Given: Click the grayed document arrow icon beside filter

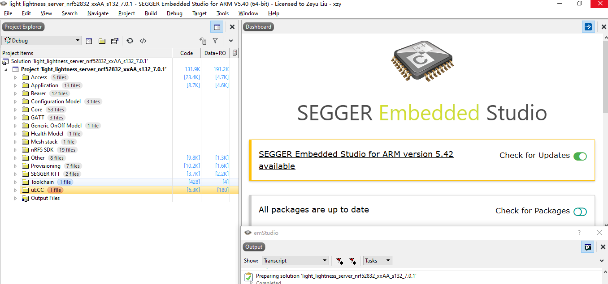Looking at the screenshot, I should pos(203,41).
